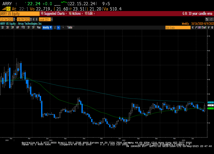This screenshot has width=214, height=154.
Task: Select the 1D range tab
Action: [x=2, y=28]
